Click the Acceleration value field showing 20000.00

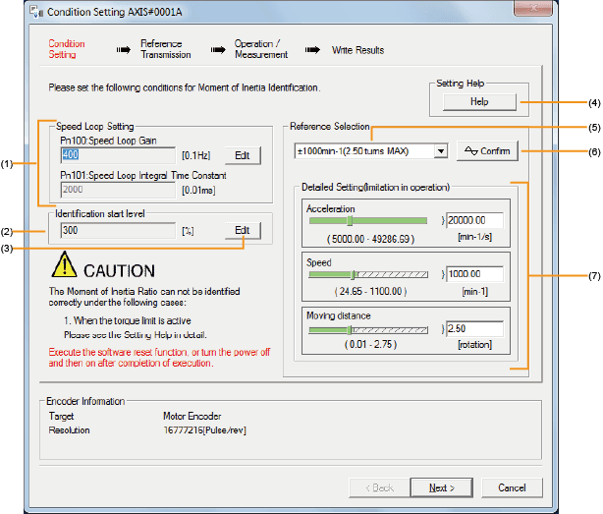point(474,221)
